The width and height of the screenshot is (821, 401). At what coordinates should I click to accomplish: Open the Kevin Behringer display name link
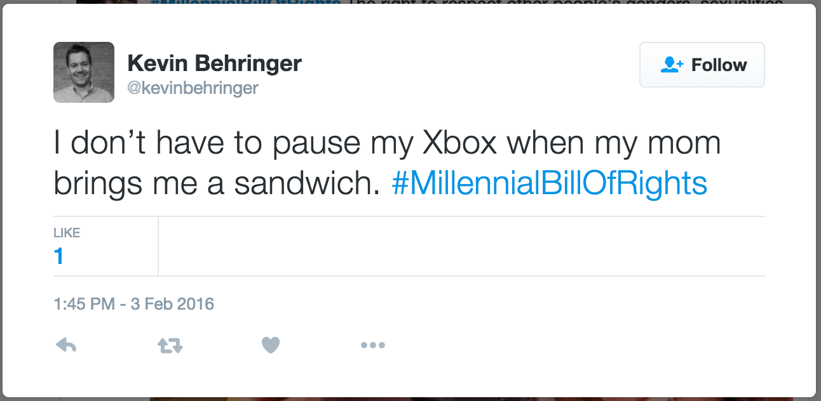(x=214, y=63)
